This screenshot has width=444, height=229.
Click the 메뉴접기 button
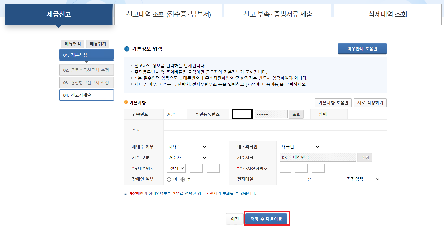tap(98, 44)
